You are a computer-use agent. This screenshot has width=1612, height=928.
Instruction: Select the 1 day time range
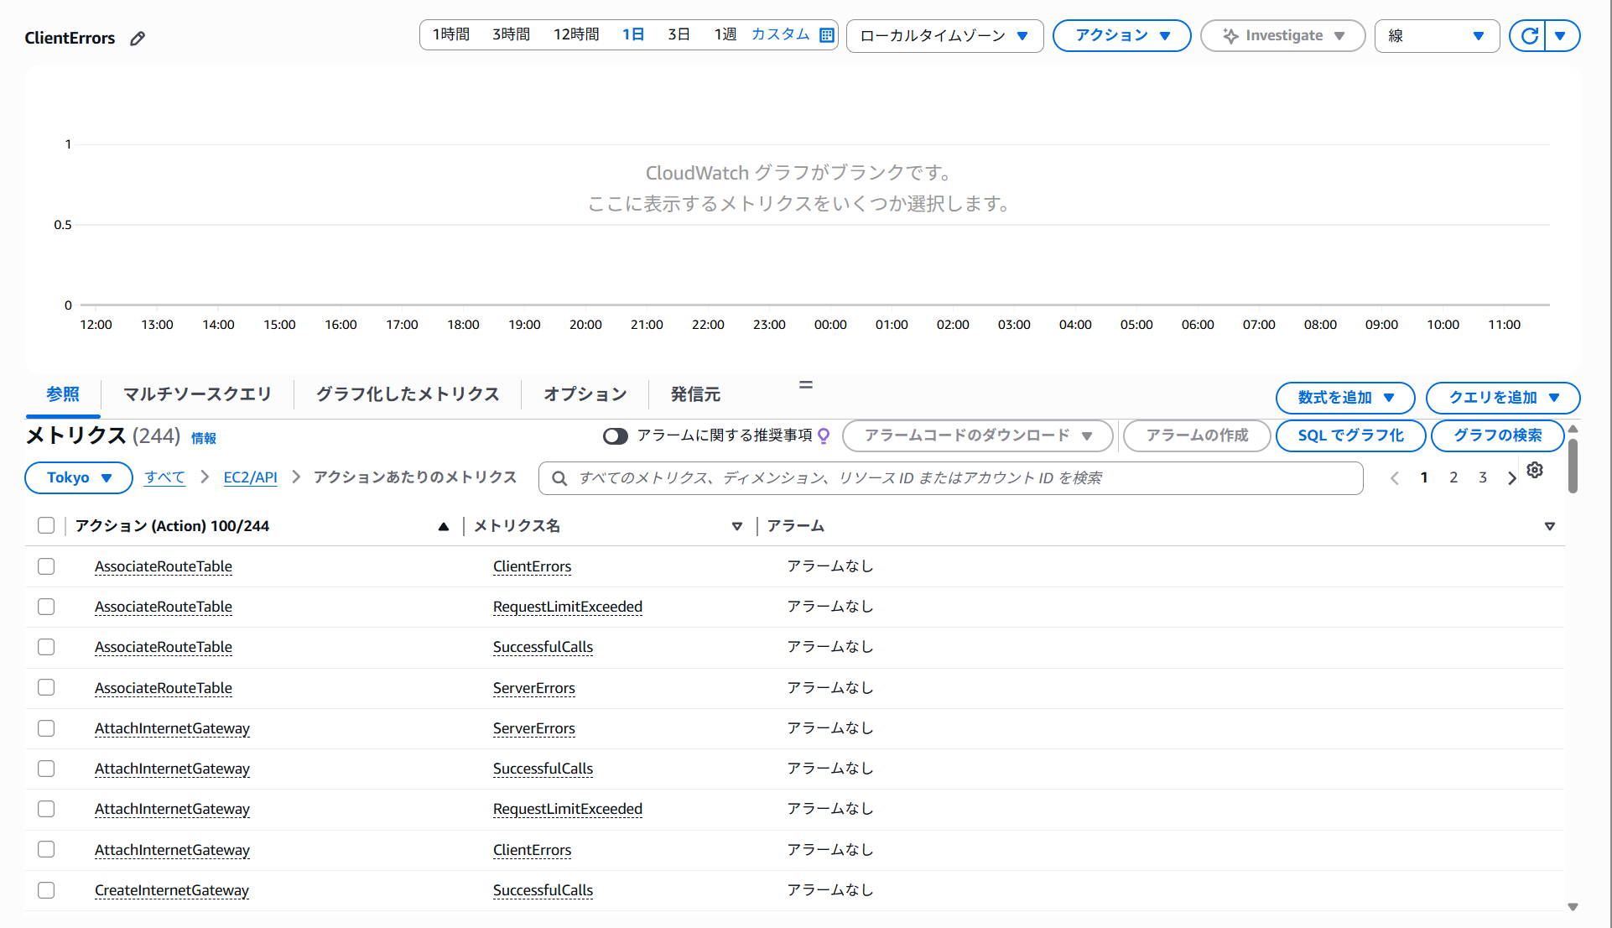633,34
